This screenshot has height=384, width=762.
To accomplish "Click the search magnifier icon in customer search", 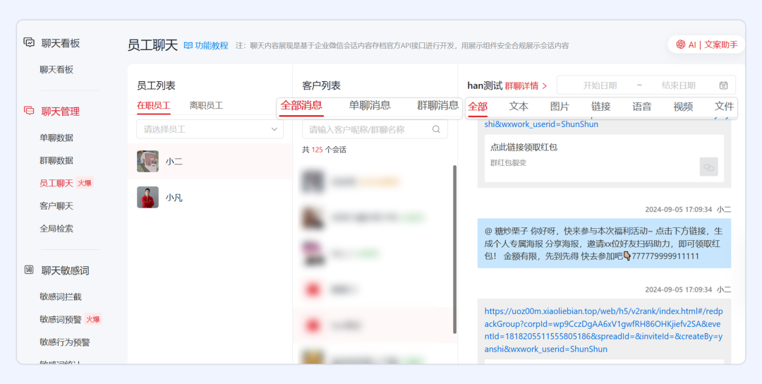I will [436, 129].
